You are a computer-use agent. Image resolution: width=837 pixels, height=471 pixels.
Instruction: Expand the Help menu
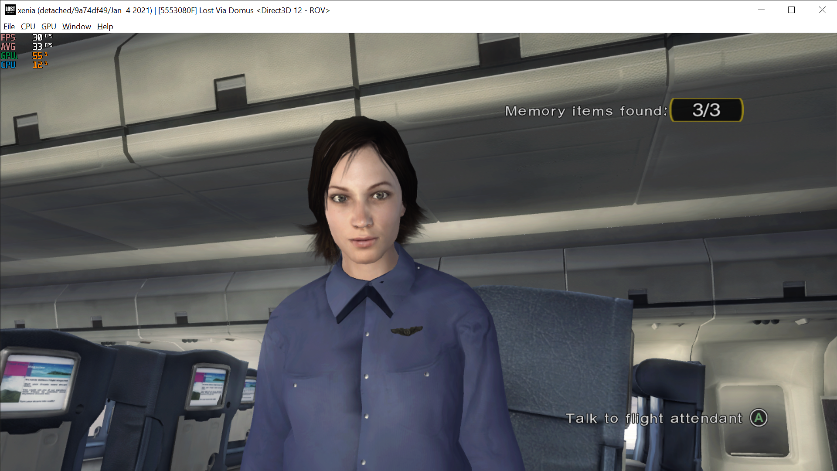(x=105, y=27)
